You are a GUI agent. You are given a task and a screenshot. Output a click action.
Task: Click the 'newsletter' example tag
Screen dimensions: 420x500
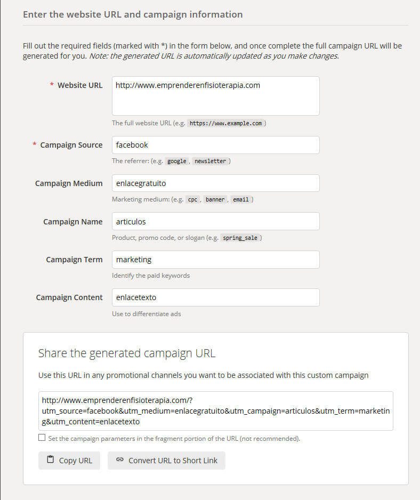210,161
